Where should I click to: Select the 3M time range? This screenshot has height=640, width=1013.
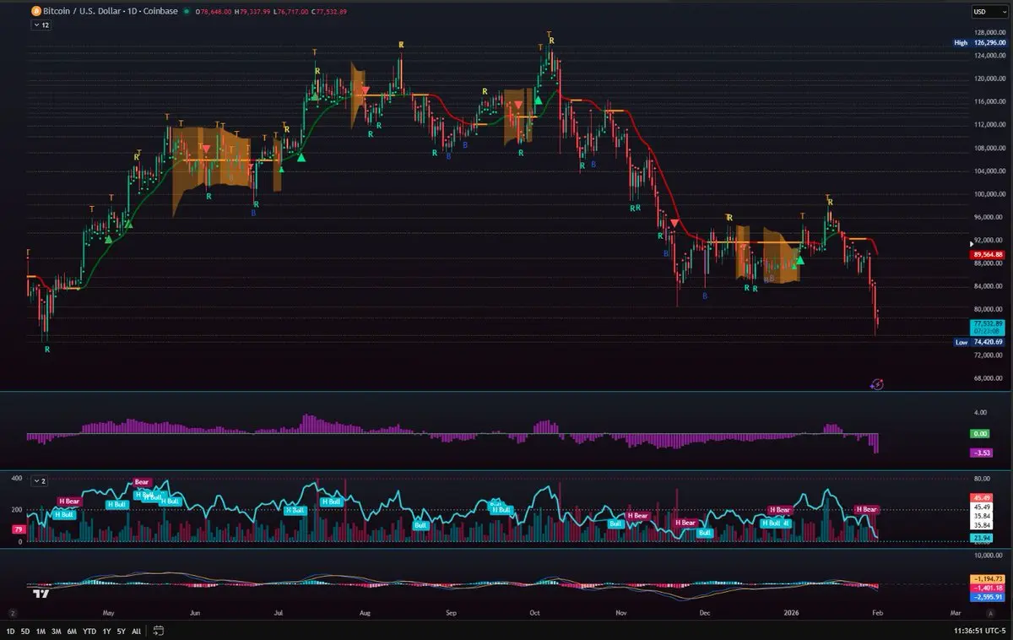[56, 631]
